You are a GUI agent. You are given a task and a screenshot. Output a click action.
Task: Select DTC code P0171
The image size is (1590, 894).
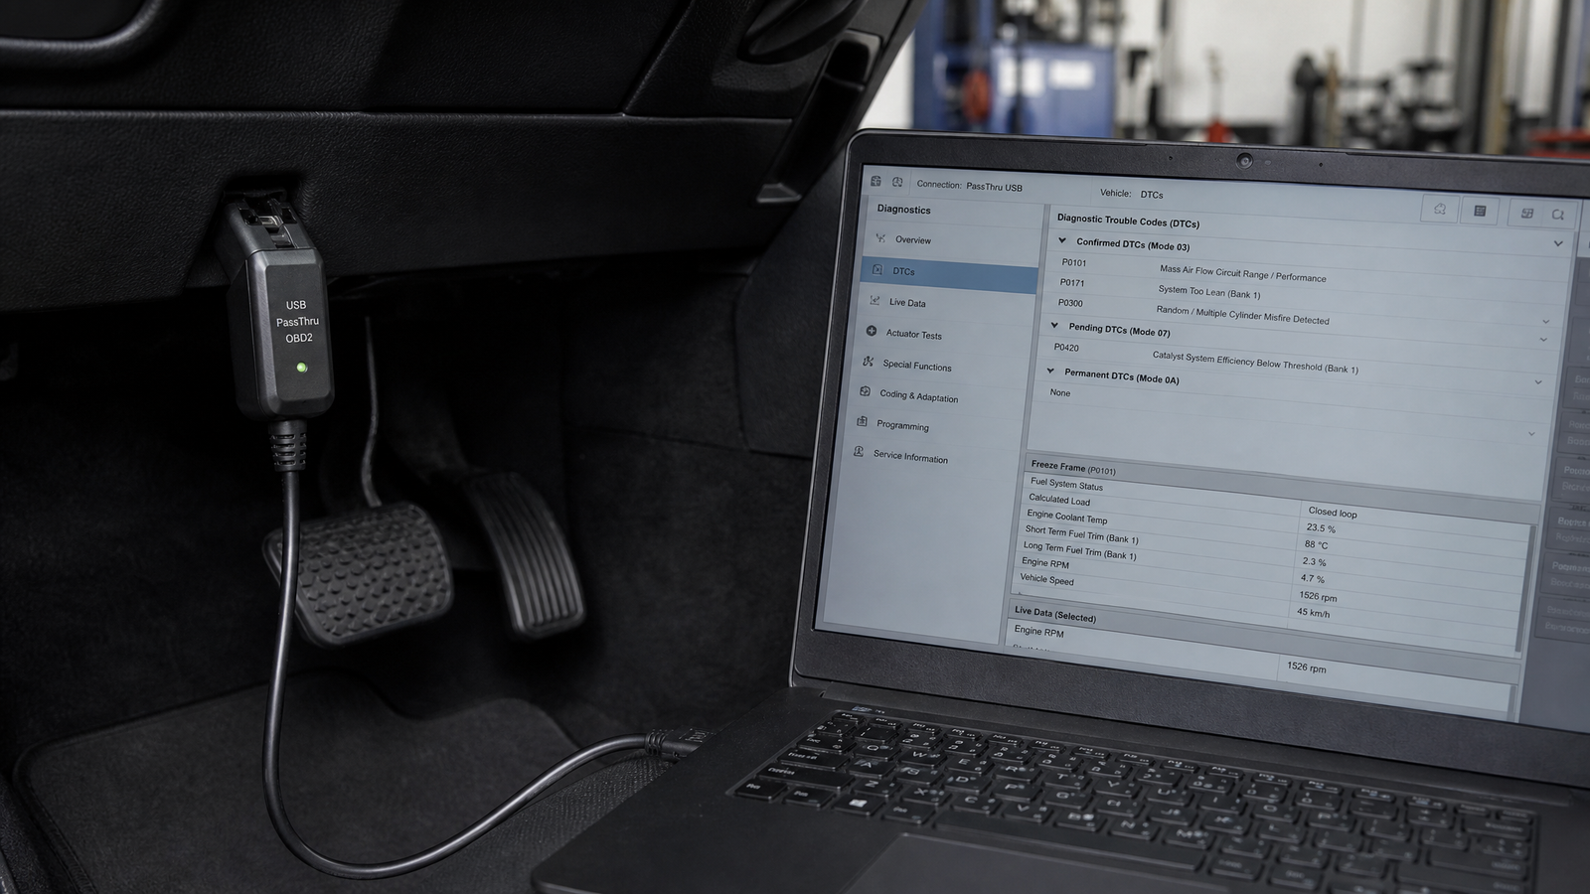[x=1072, y=283]
